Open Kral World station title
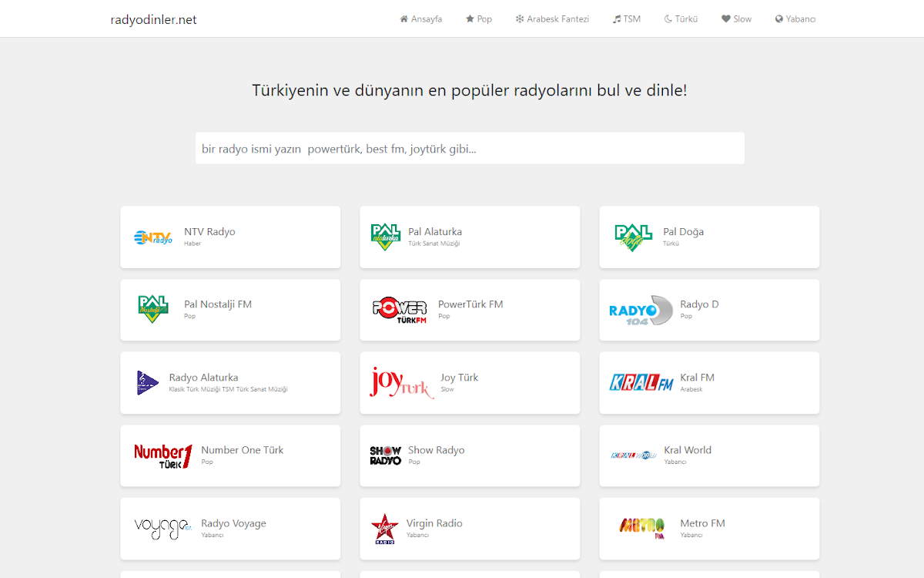Screen dimensions: 924x578 [688, 450]
